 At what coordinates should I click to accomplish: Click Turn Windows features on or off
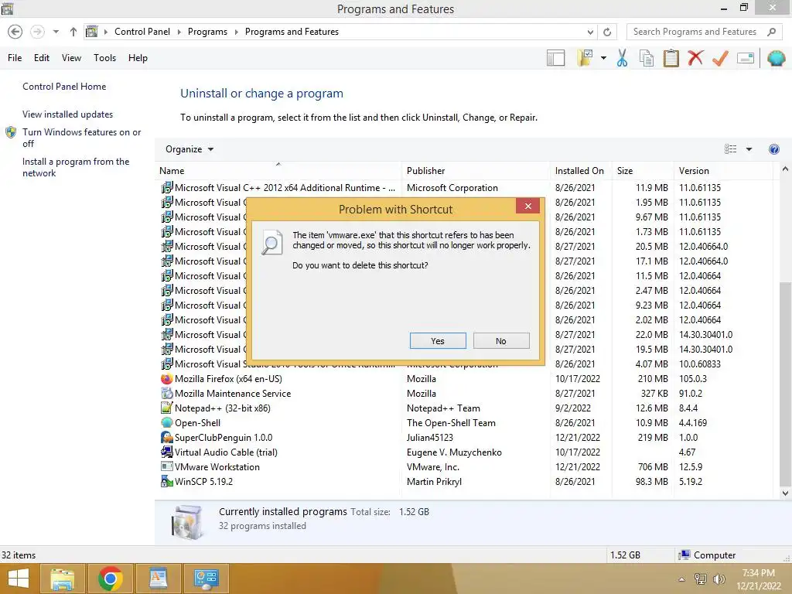[x=81, y=138]
